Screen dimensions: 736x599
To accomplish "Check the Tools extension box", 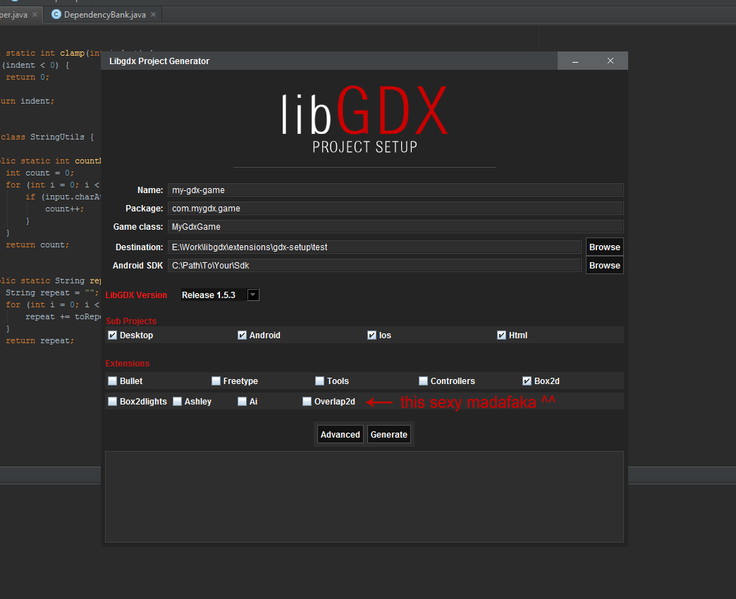I will tap(319, 381).
